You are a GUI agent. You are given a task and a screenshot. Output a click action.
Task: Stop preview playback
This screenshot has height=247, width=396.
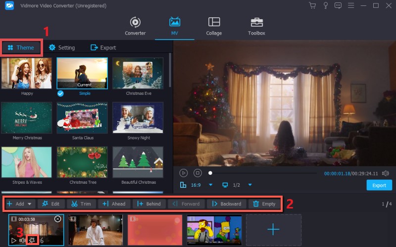point(198,173)
